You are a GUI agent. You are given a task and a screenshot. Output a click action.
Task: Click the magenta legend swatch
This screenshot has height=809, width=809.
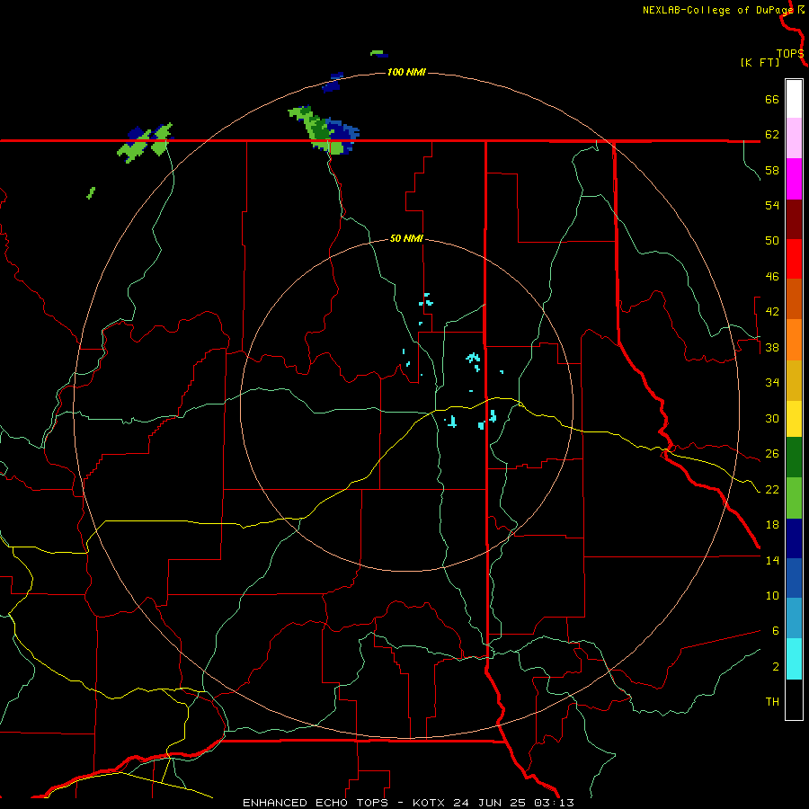pos(794,179)
